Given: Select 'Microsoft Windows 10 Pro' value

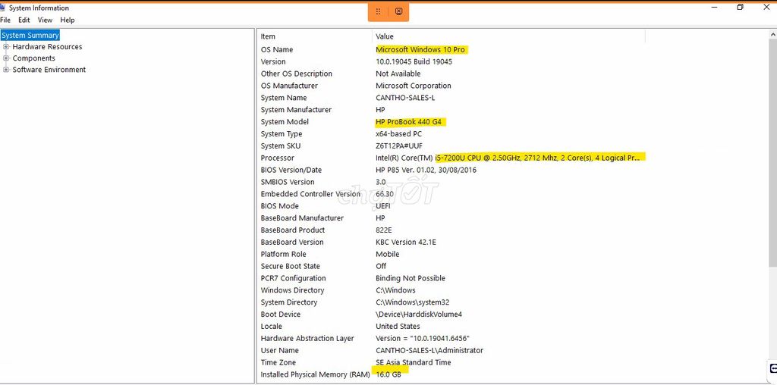Looking at the screenshot, I should click(x=420, y=49).
